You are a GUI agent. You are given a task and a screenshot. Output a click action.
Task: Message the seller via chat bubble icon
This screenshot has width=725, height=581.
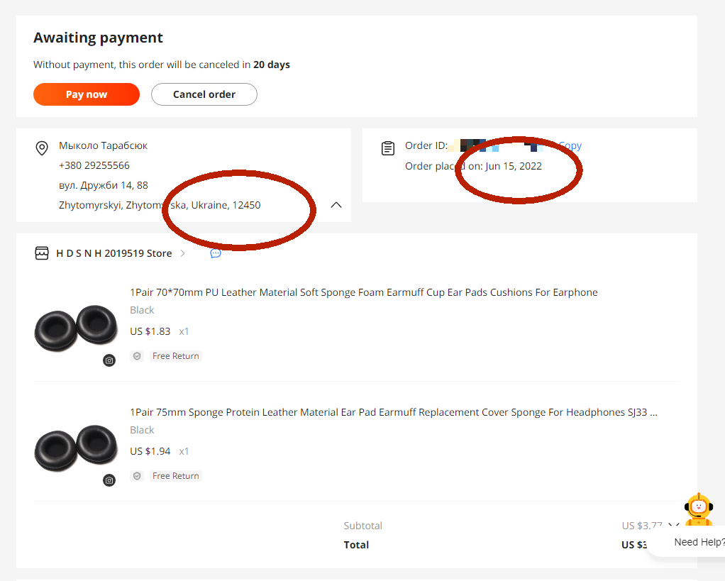pyautogui.click(x=216, y=253)
